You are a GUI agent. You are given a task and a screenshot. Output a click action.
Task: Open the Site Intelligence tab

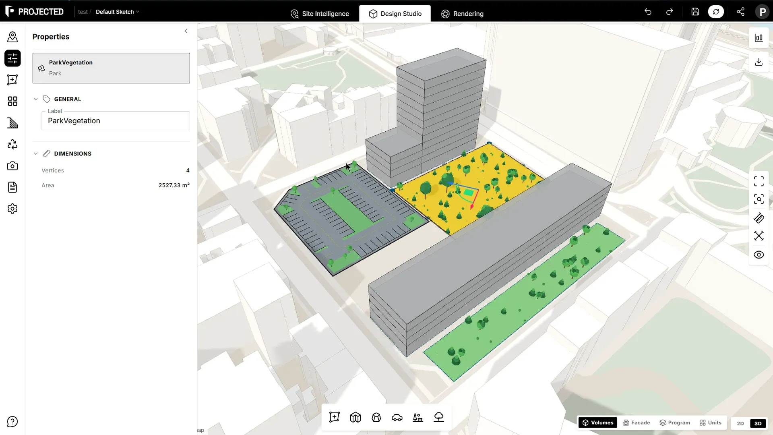click(x=320, y=14)
